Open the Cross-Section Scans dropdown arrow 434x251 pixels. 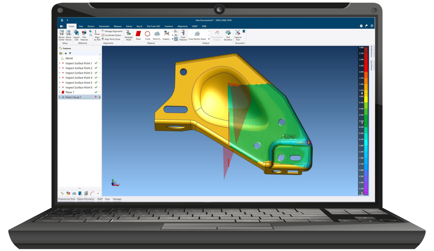click(209, 39)
